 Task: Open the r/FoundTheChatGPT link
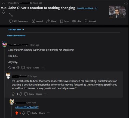(27, 107)
